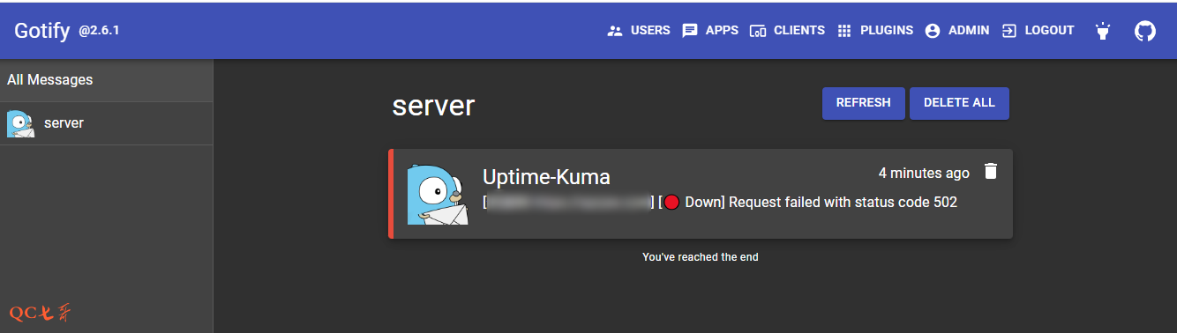Click the Uptime-Kuma message title
1177x333 pixels.
point(546,176)
